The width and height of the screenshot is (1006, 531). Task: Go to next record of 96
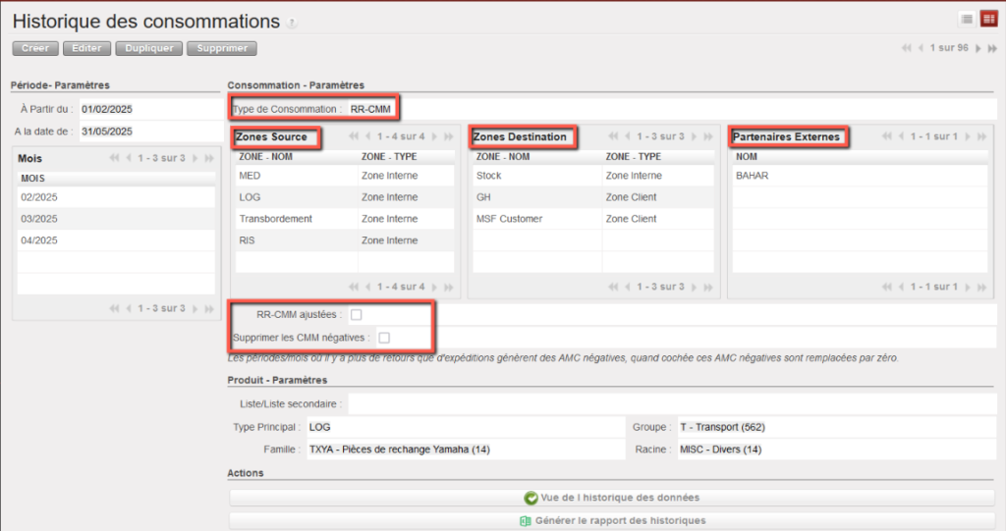(x=977, y=48)
